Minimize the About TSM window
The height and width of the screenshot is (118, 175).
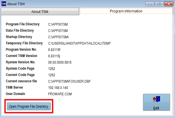click(x=150, y=4)
